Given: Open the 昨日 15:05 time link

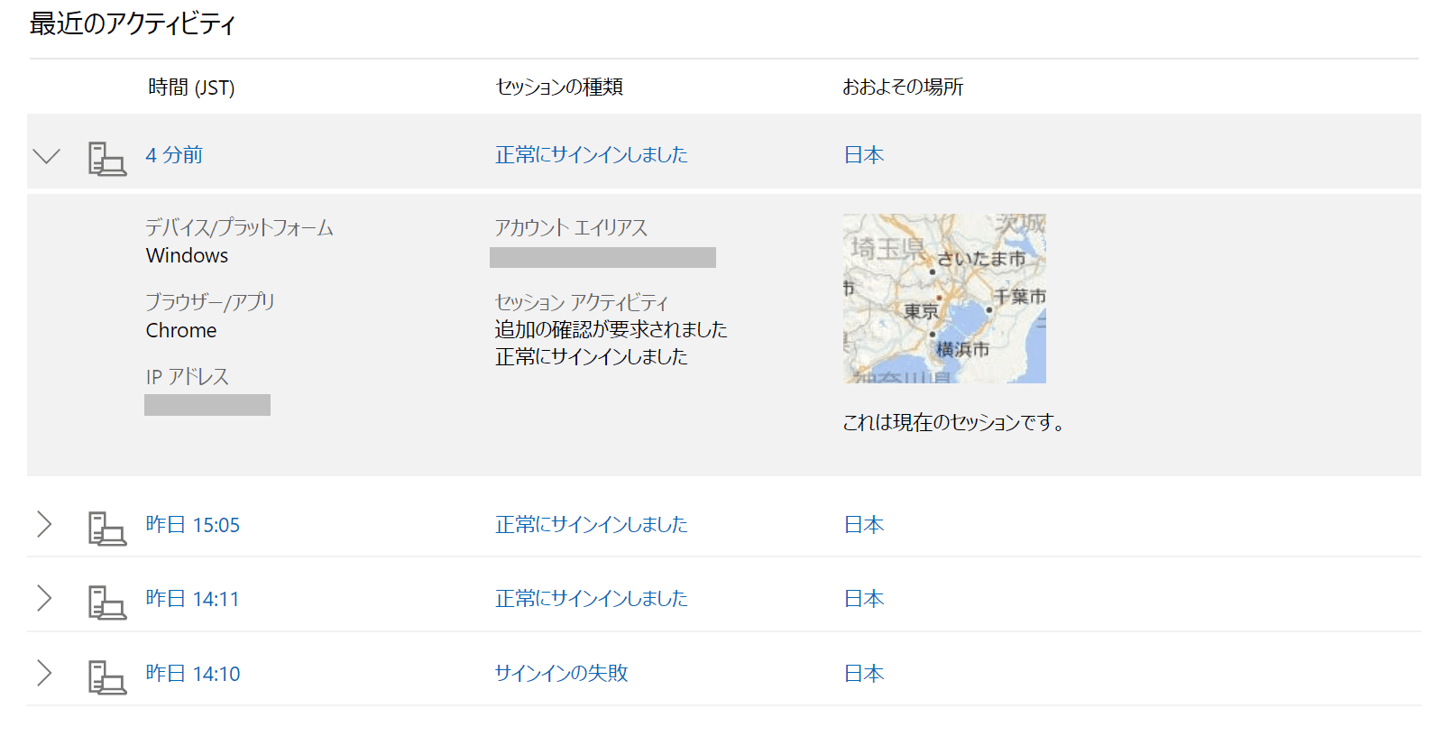Looking at the screenshot, I should point(193,525).
